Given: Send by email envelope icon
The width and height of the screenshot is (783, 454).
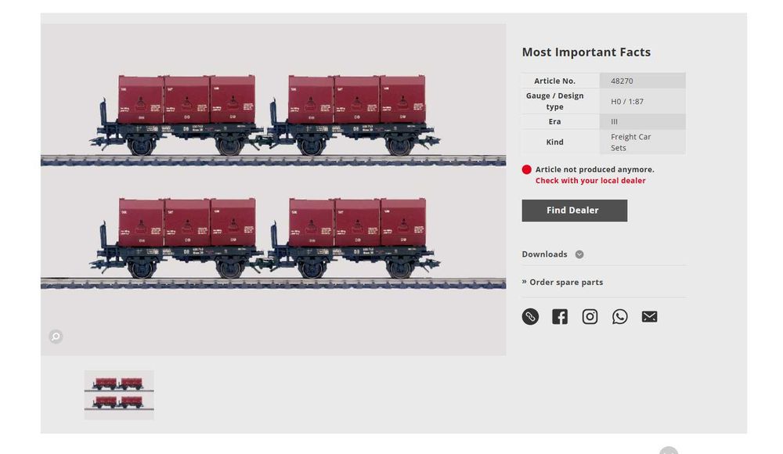Looking at the screenshot, I should [x=649, y=317].
